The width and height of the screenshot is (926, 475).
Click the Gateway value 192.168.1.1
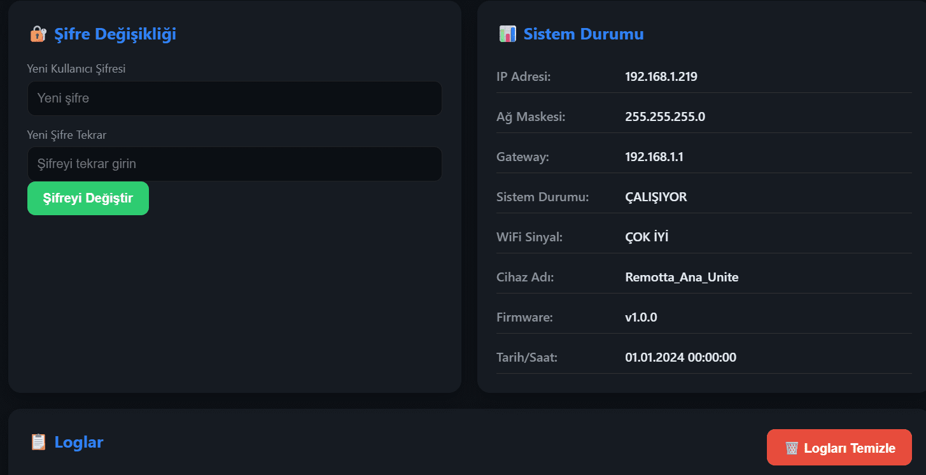654,157
